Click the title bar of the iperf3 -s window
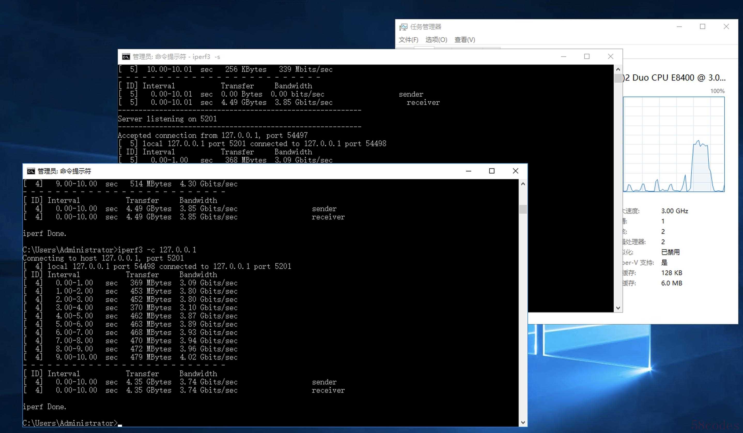The image size is (743, 433). (x=354, y=57)
